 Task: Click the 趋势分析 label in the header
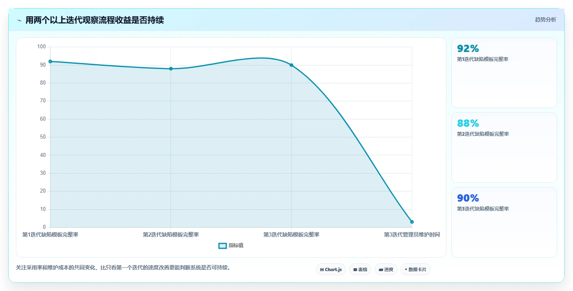click(x=545, y=20)
